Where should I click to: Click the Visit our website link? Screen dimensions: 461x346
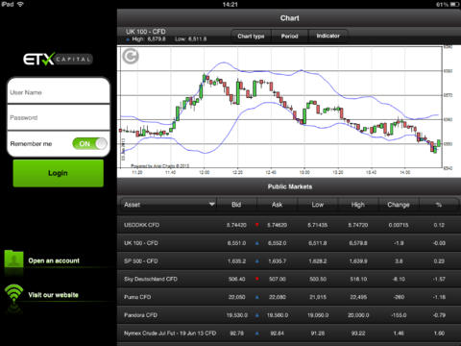click(x=53, y=295)
